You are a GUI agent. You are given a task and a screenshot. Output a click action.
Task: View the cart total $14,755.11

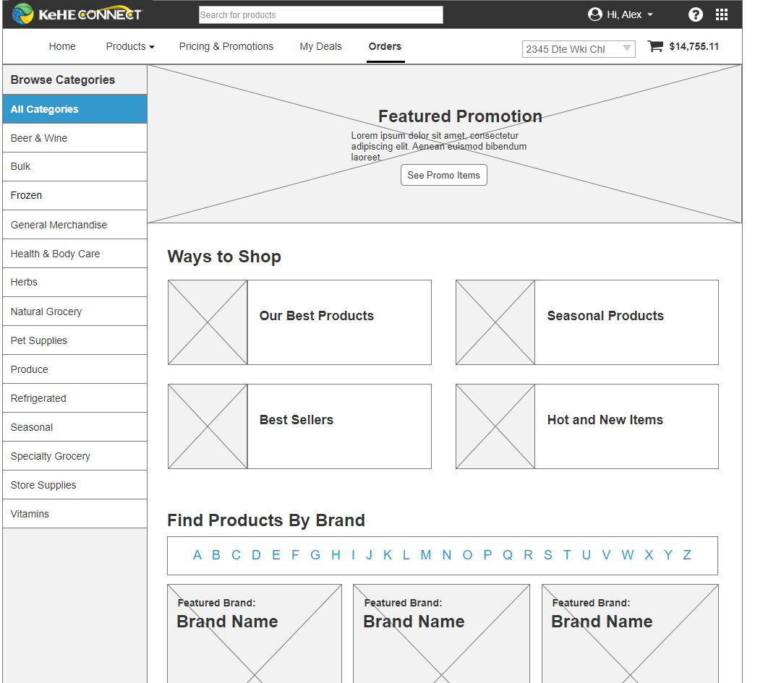tap(694, 46)
